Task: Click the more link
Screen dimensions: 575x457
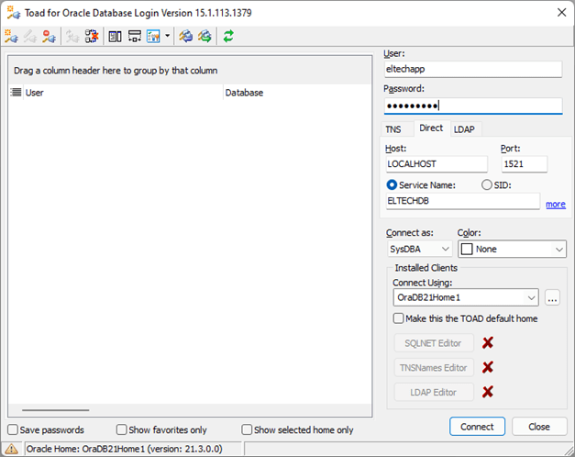Action: click(556, 204)
